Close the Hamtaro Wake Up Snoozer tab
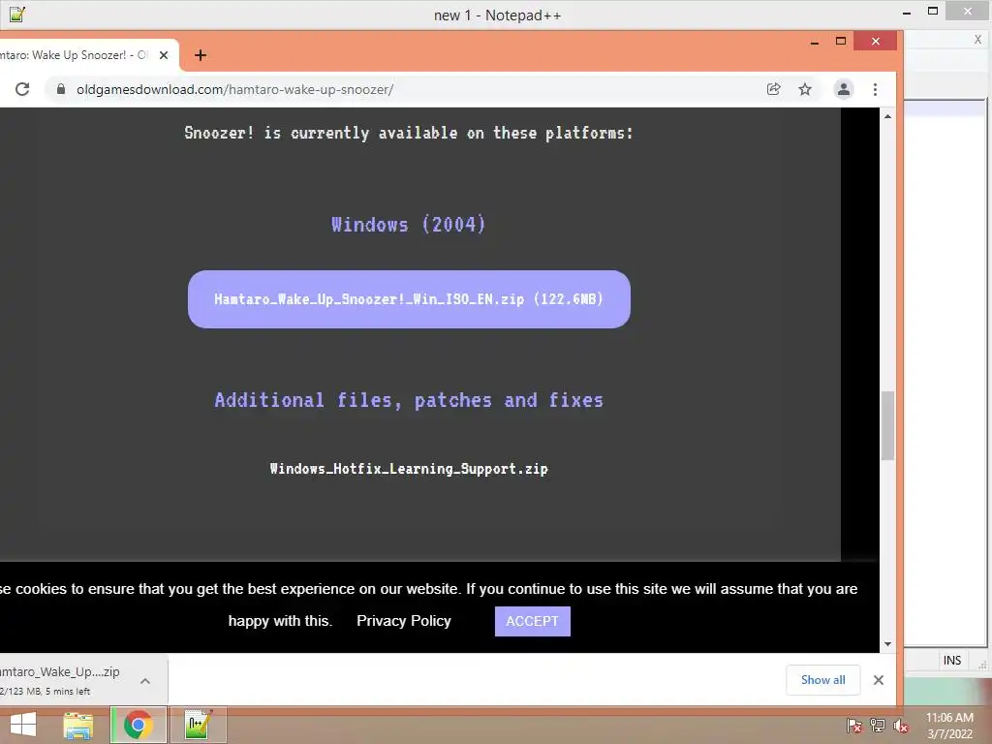Image resolution: width=992 pixels, height=744 pixels. coord(163,55)
